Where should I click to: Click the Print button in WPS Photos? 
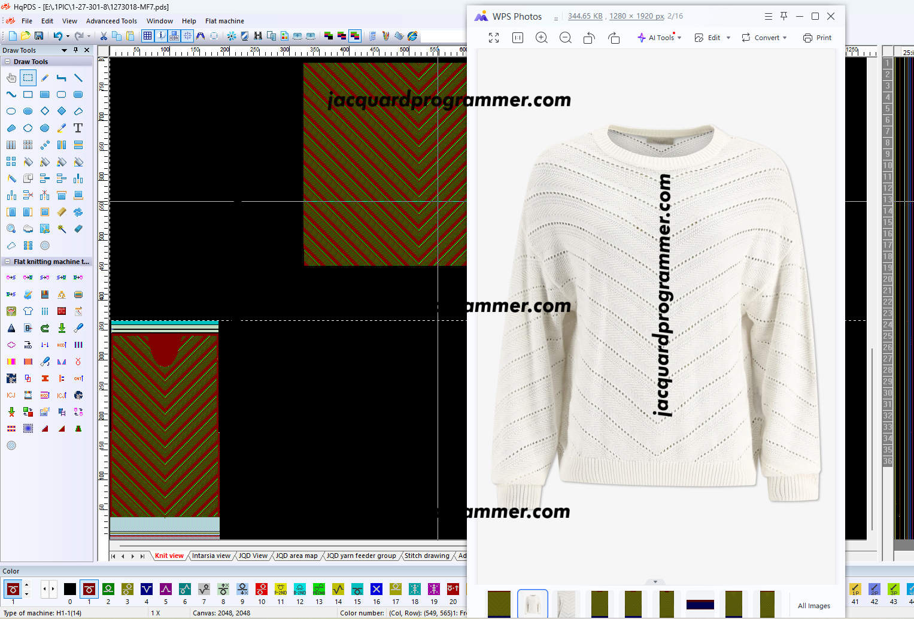coord(817,38)
